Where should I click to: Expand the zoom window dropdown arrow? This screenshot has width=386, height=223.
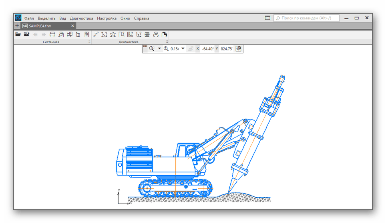pyautogui.click(x=159, y=49)
